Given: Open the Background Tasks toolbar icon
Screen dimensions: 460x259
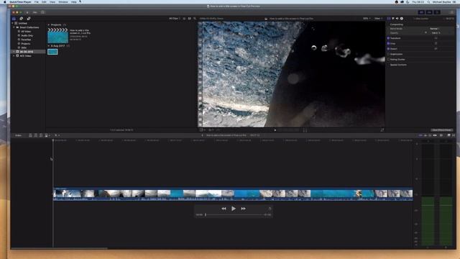Looking at the screenshot, I should 43,12.
